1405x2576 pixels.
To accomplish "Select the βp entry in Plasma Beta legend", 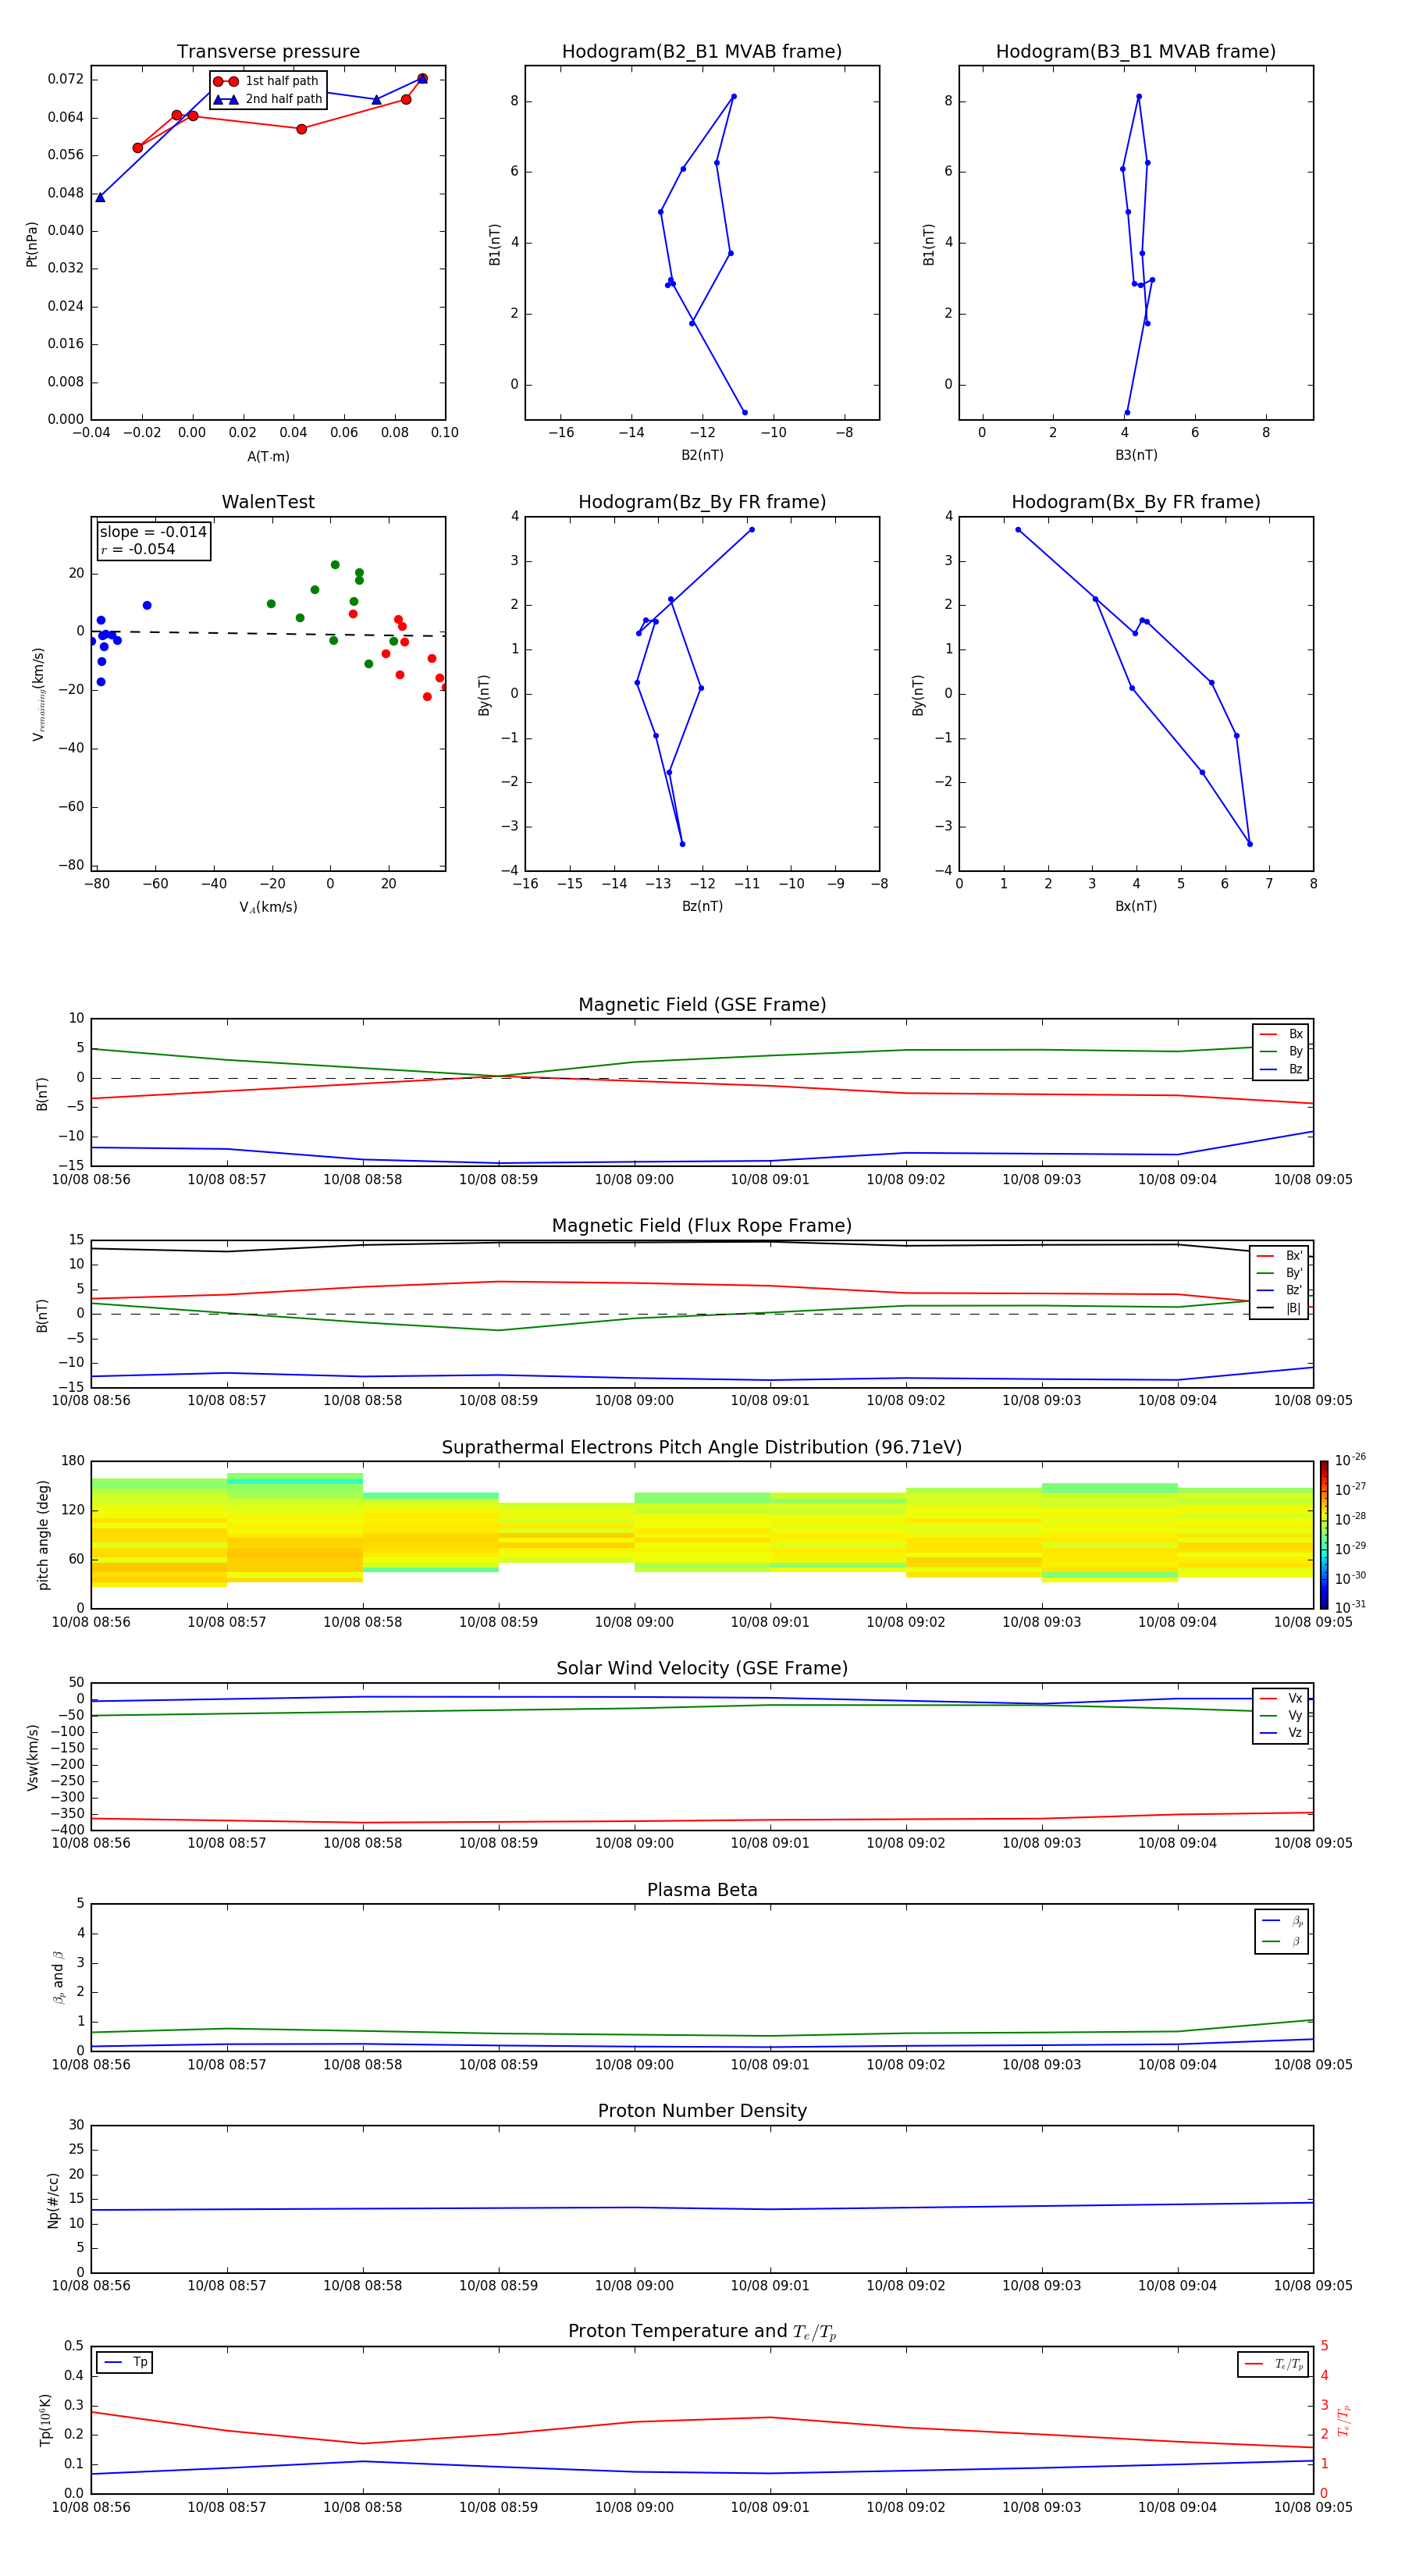I will pos(1282,1921).
